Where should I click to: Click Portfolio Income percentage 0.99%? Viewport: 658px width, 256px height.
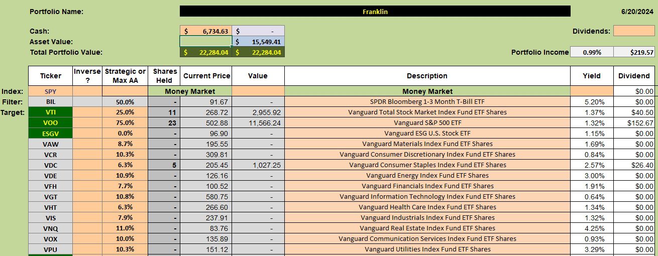pos(592,52)
